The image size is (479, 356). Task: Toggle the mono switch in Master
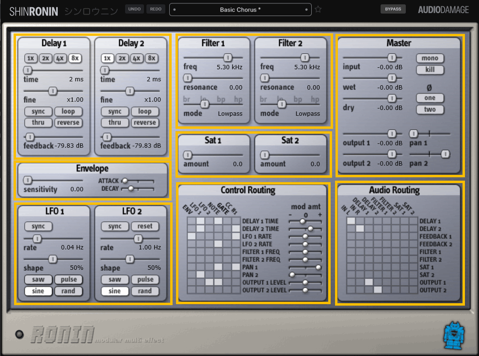pyautogui.click(x=430, y=58)
